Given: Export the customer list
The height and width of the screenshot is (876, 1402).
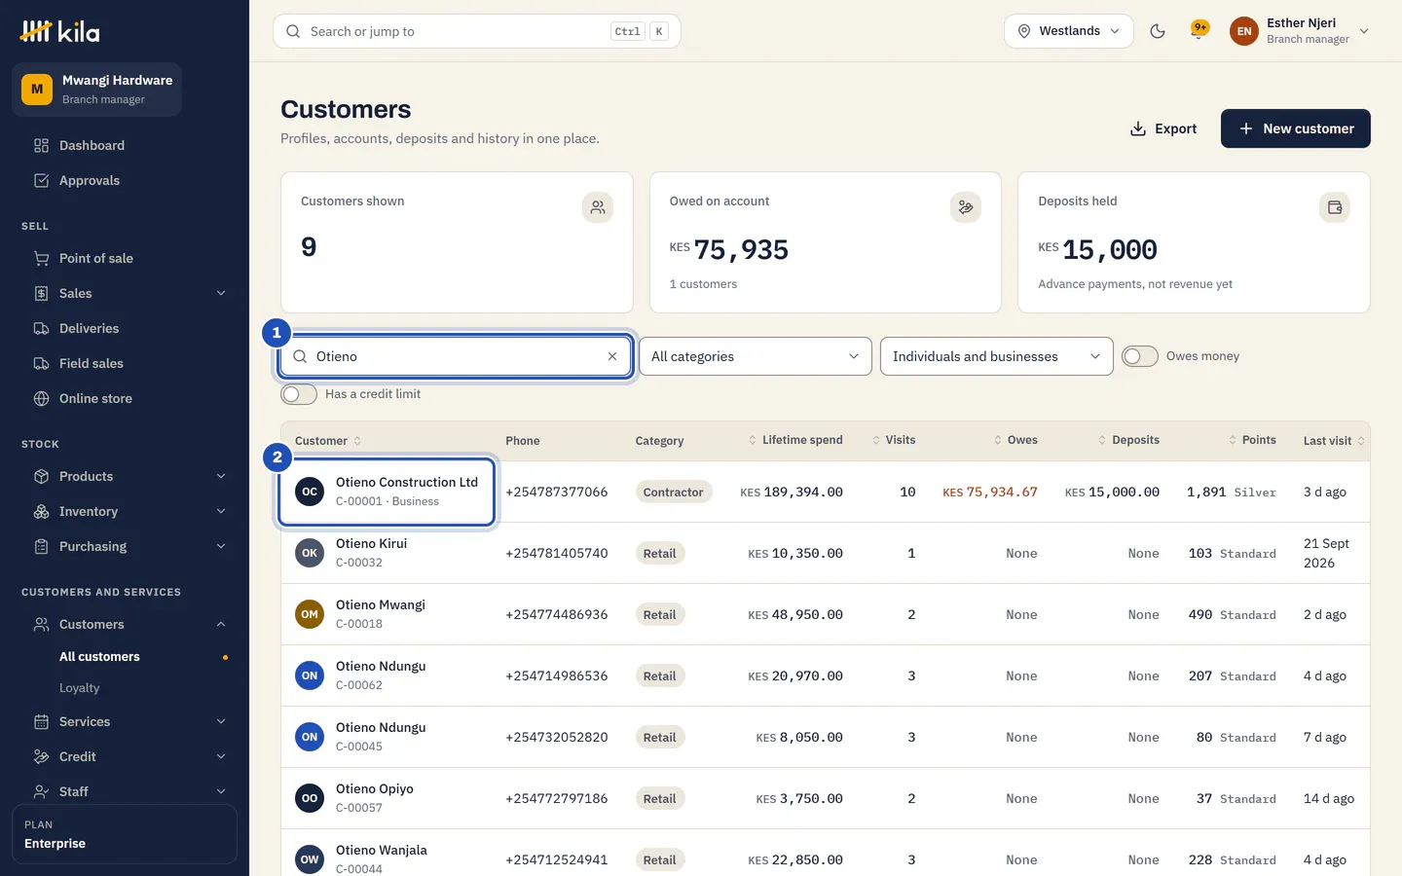Looking at the screenshot, I should (x=1163, y=128).
